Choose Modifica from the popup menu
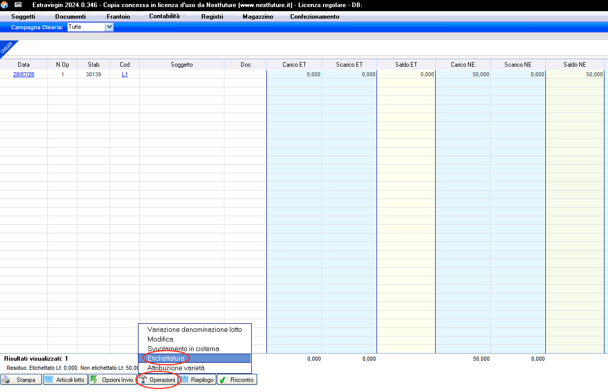This screenshot has width=608, height=392. click(x=195, y=339)
